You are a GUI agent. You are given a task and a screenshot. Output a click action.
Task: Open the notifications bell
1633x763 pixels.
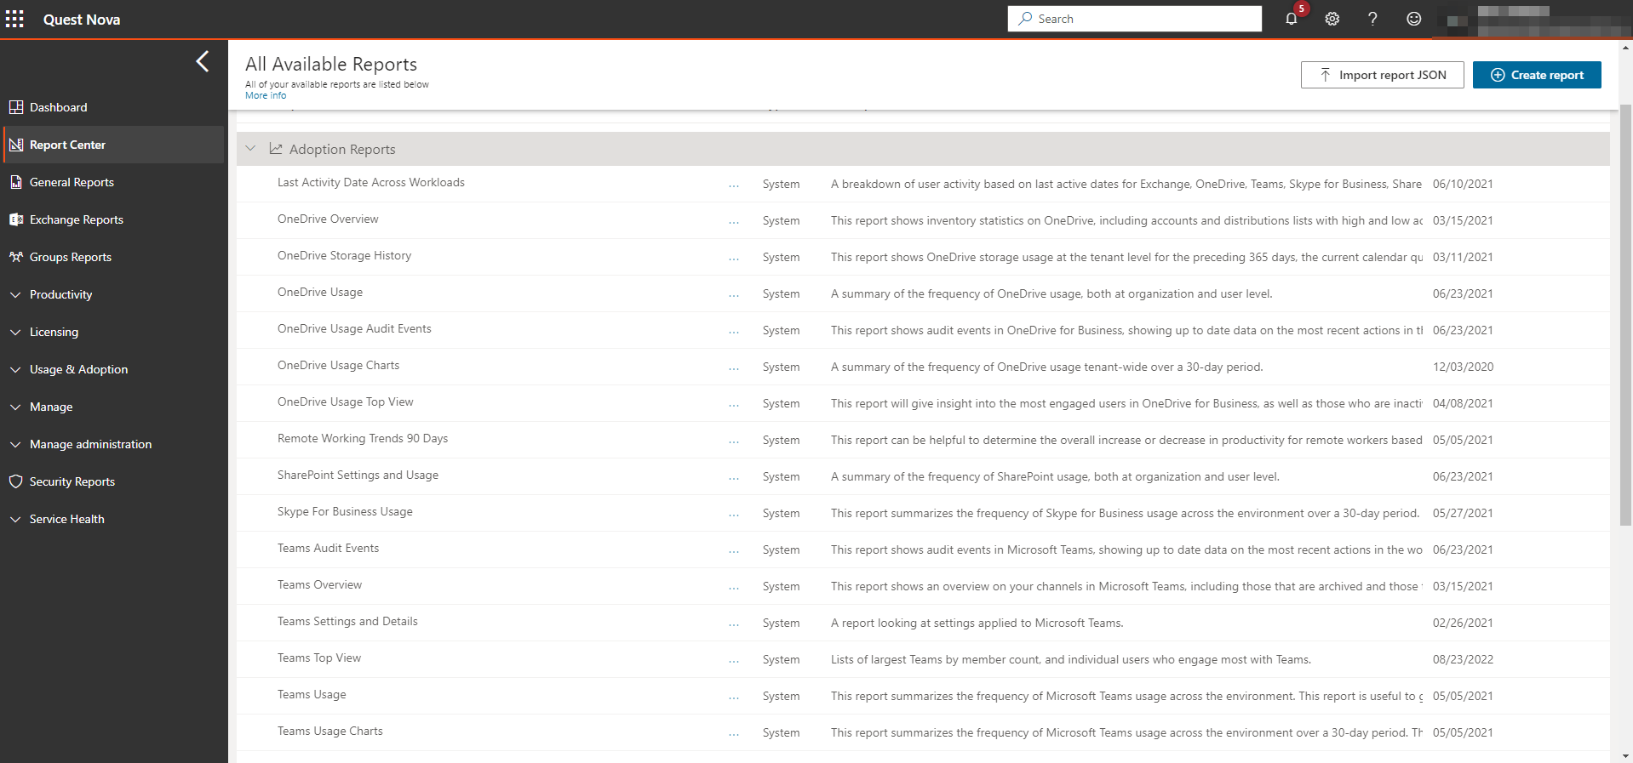tap(1291, 19)
